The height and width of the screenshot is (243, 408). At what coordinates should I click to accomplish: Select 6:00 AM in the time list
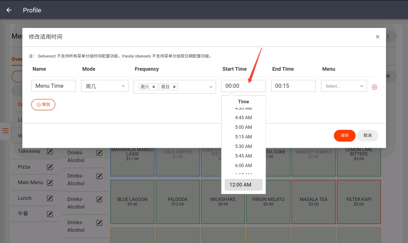[243, 165]
